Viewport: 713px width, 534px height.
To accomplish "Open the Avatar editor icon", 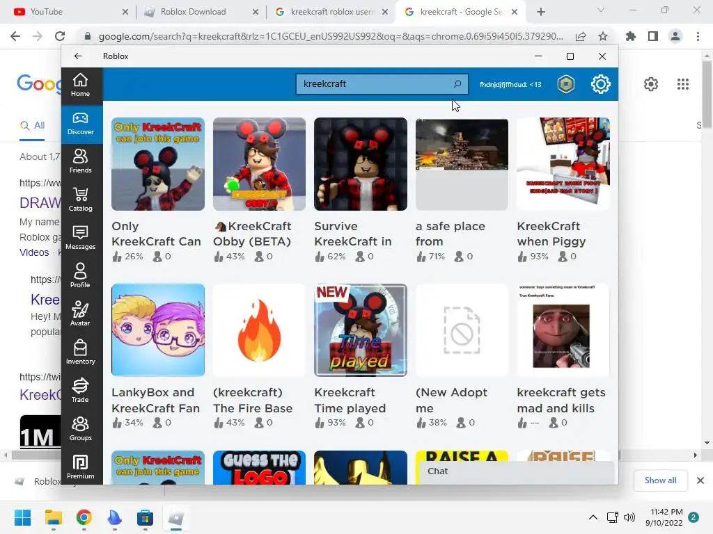I will coord(80,309).
